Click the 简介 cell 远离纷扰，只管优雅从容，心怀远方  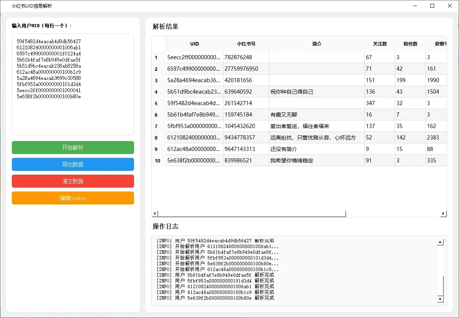[x=317, y=138]
